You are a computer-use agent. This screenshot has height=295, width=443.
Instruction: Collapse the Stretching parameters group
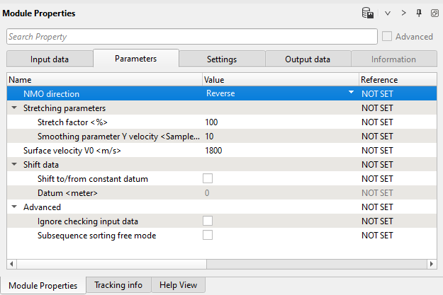tap(15, 108)
